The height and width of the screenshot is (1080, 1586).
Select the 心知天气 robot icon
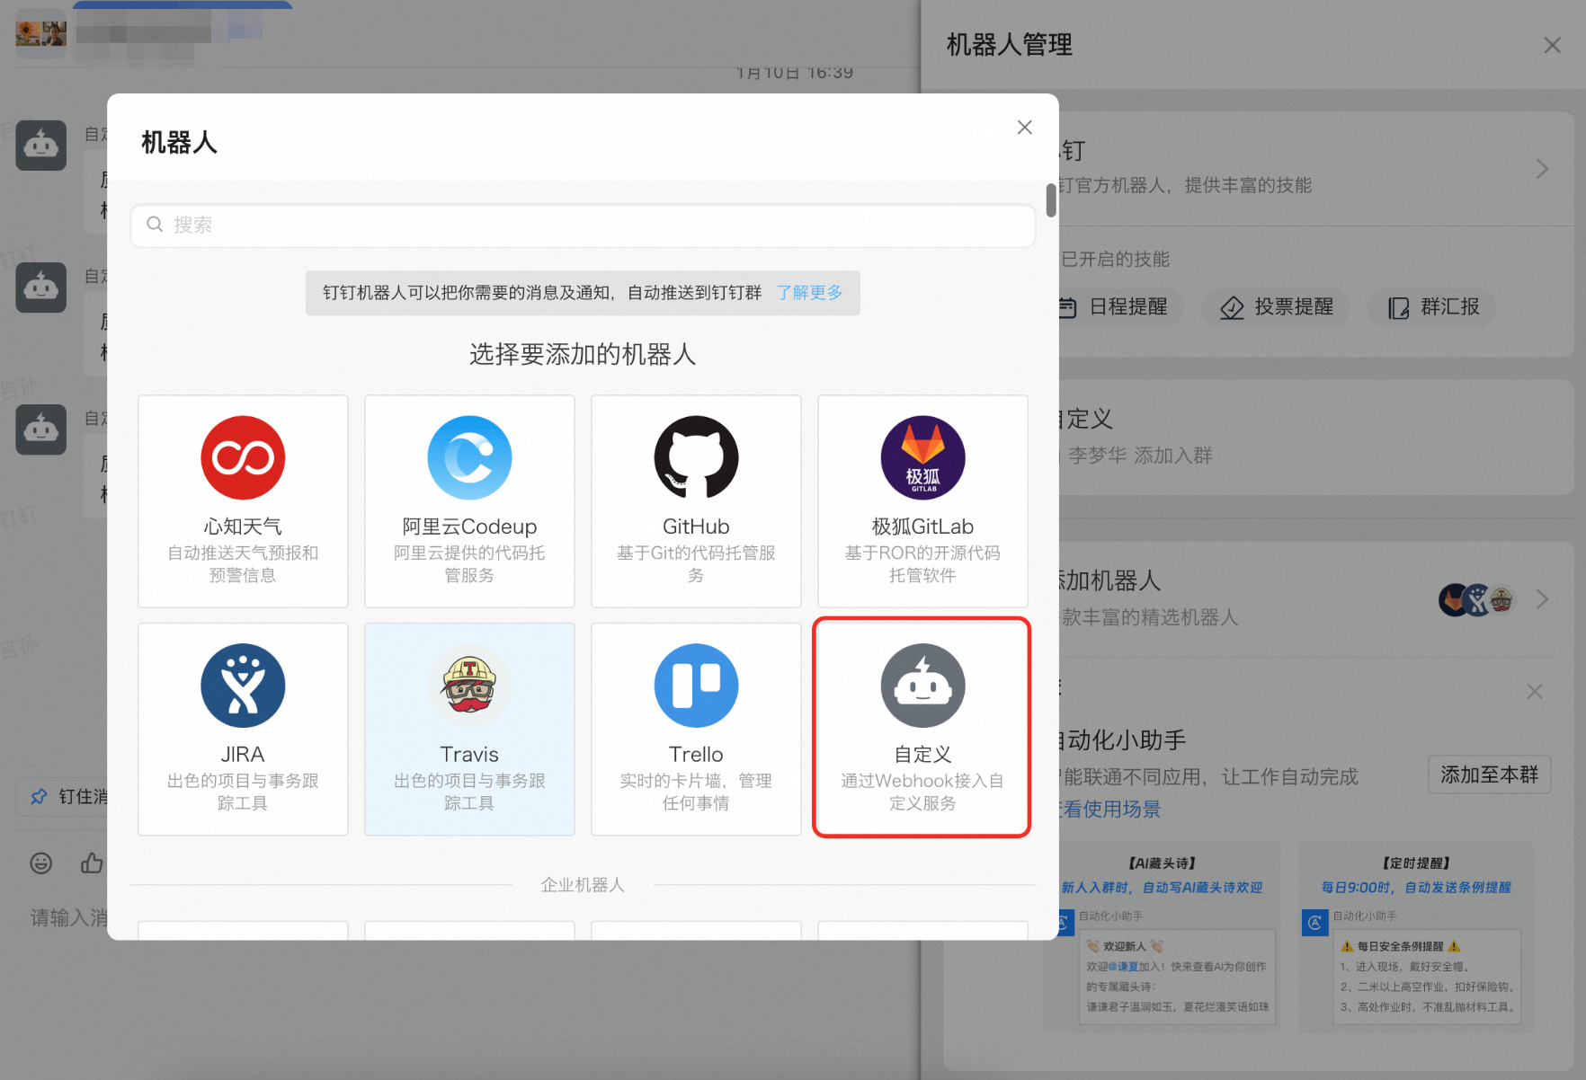pyautogui.click(x=243, y=457)
